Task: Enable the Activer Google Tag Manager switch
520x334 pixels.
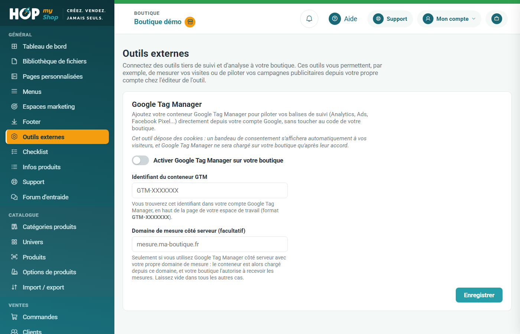Action: click(140, 160)
